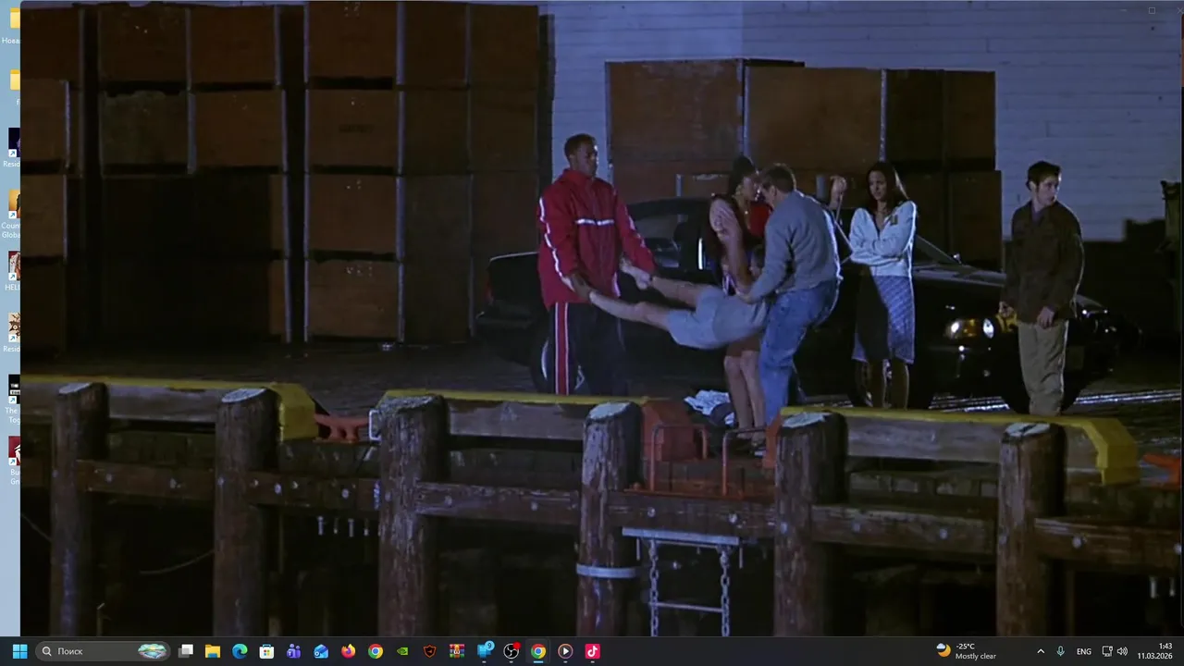
Task: Click the video frame in the player
Action: (601, 319)
